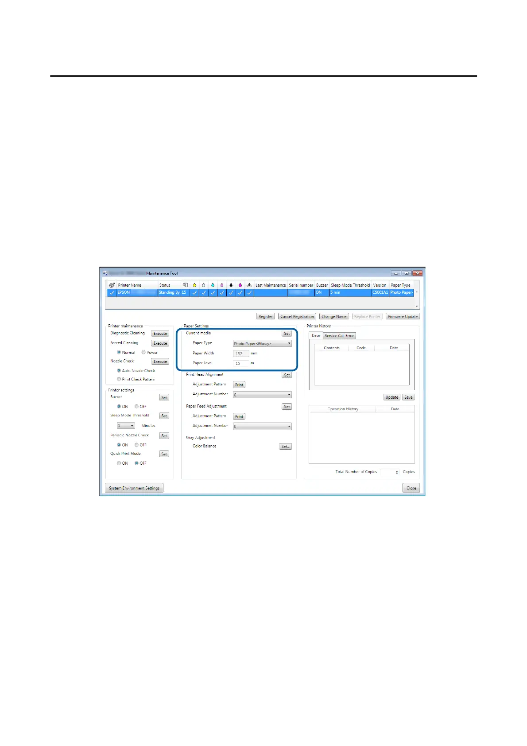Switch to Service Call Error tab
The image size is (527, 746).
pos(339,336)
